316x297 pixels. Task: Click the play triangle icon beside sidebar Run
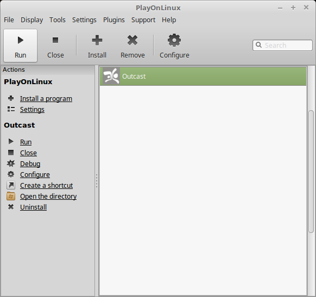(x=11, y=142)
